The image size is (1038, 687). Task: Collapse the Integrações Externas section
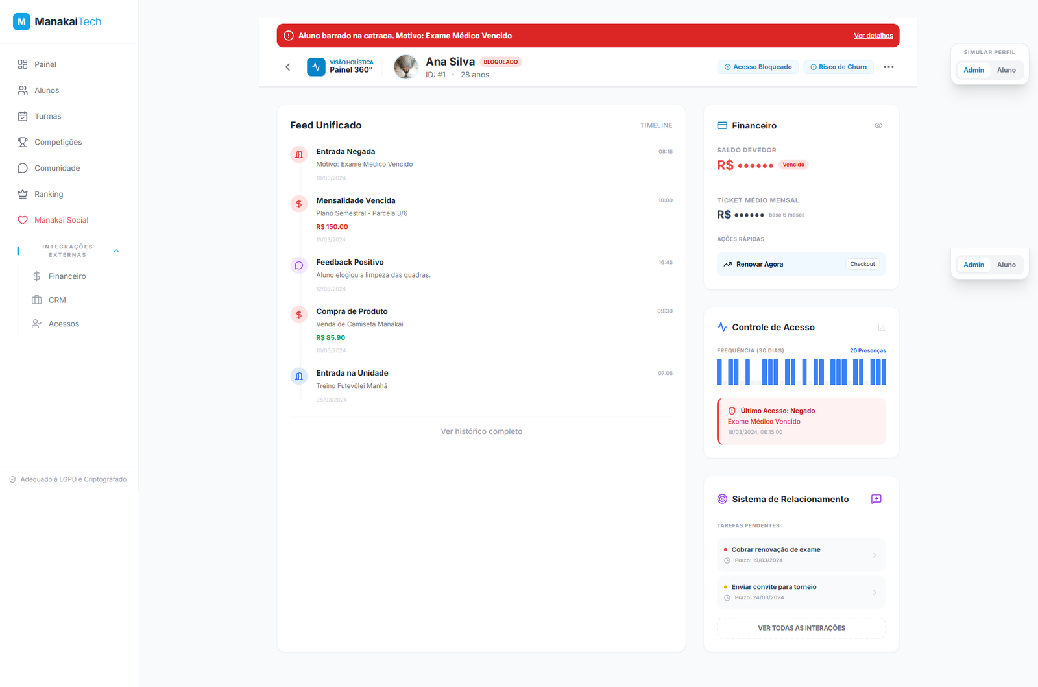click(116, 251)
